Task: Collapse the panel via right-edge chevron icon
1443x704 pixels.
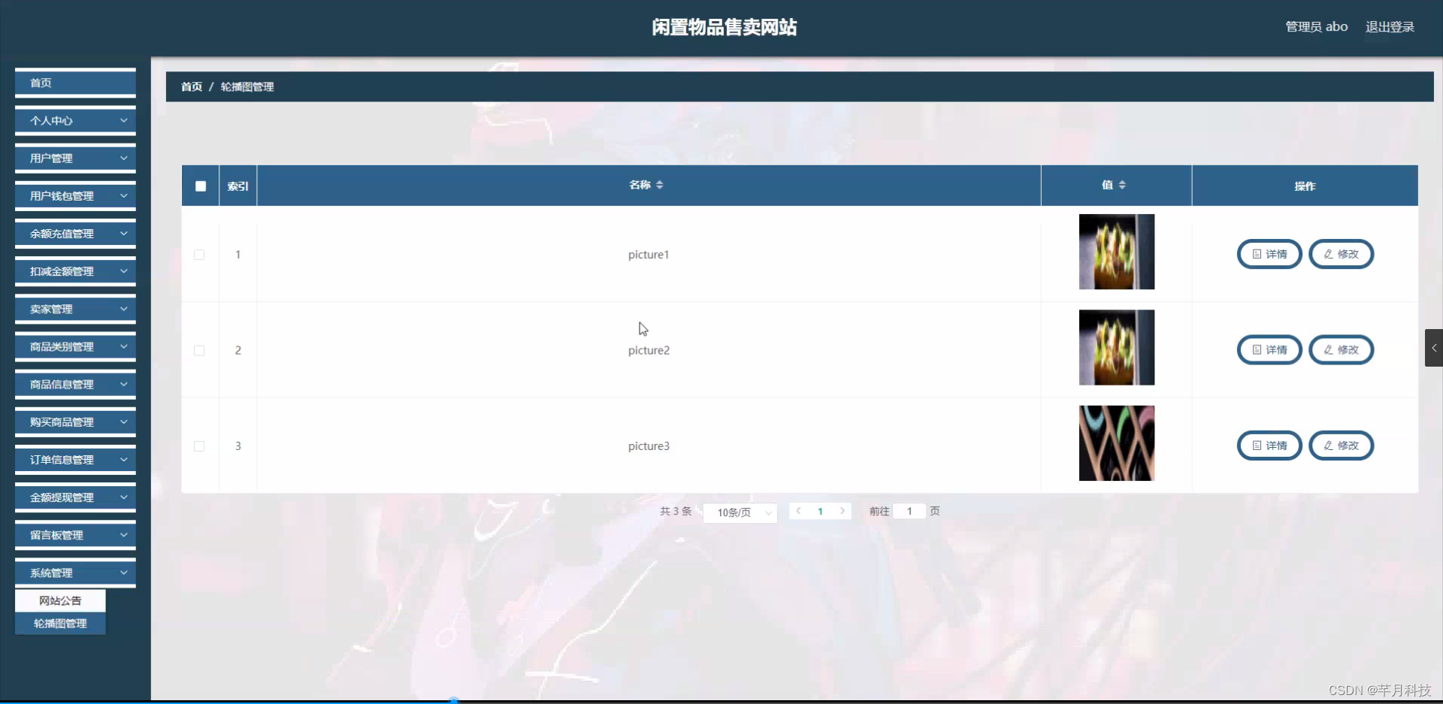Action: pos(1434,347)
